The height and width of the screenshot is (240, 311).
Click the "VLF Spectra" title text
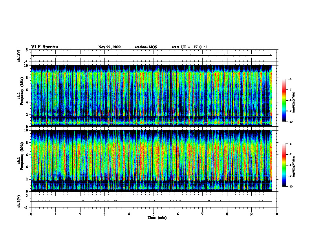[x=44, y=47]
